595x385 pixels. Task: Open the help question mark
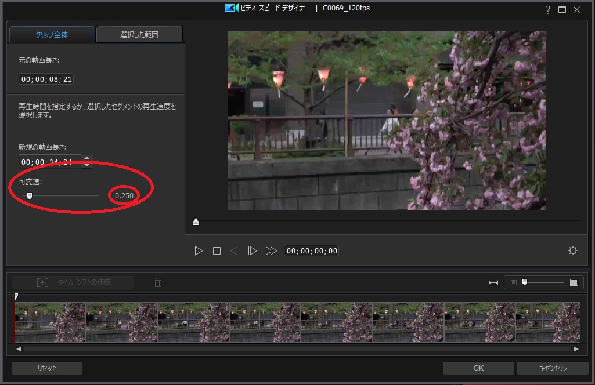547,10
